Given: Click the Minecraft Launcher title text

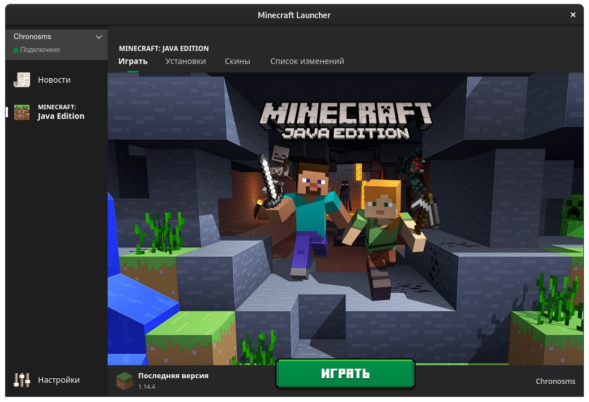Looking at the screenshot, I should pos(294,15).
